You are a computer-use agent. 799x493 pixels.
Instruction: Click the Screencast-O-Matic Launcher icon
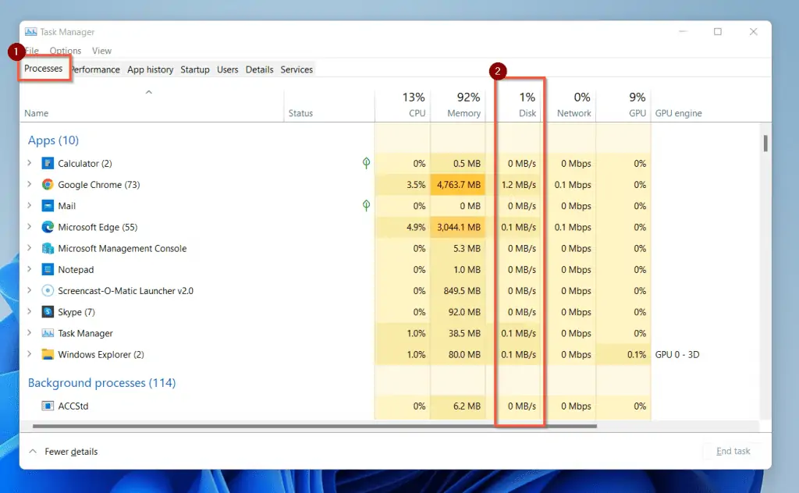click(48, 291)
